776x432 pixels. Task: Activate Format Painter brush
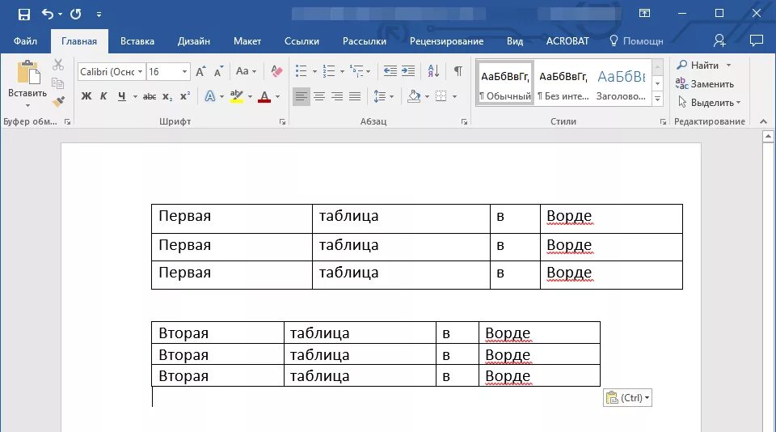pyautogui.click(x=58, y=102)
